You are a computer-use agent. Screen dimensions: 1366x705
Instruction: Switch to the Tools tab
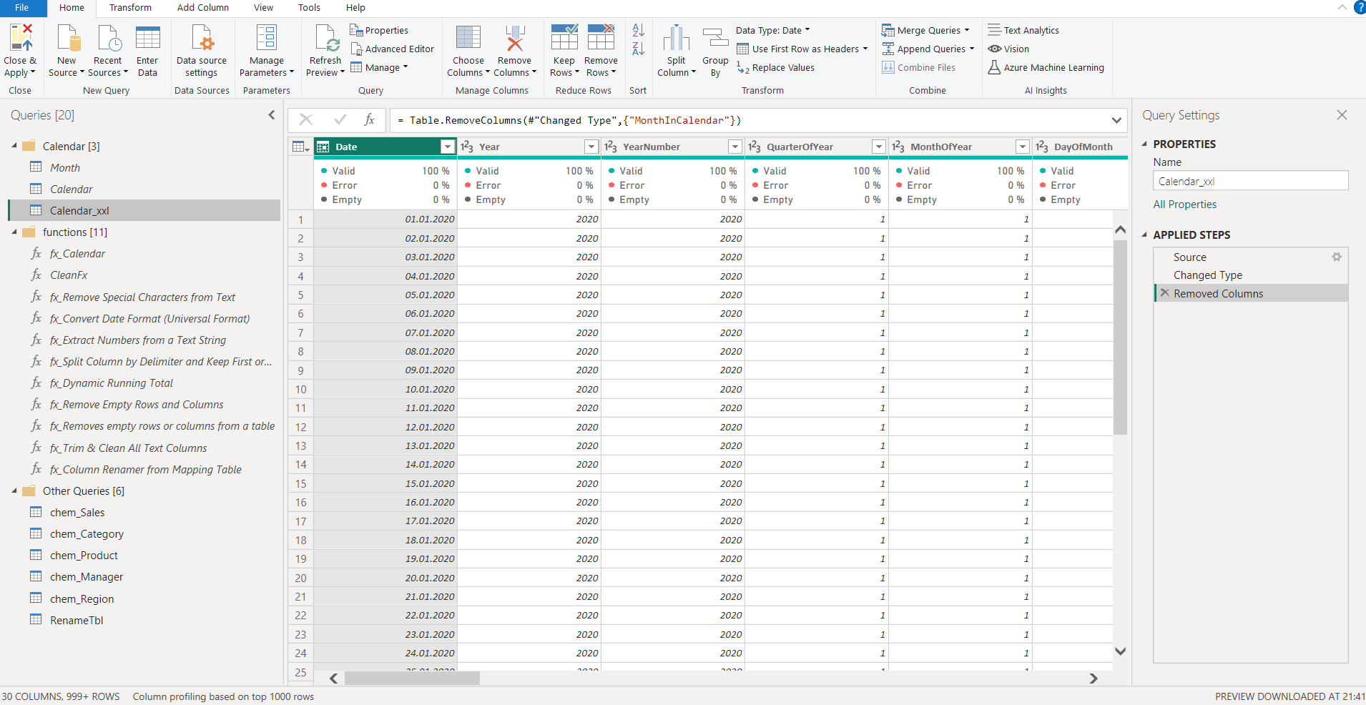[x=309, y=8]
